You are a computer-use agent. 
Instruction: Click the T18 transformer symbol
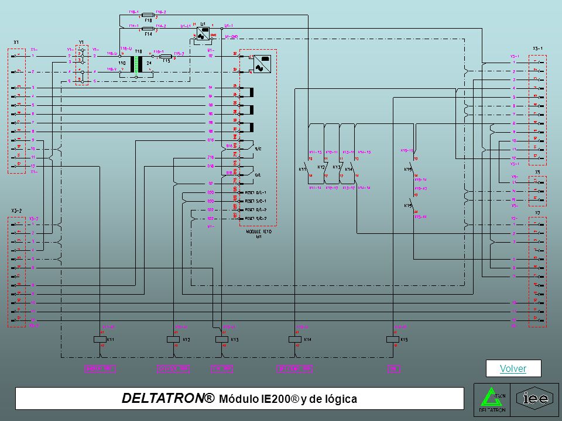pos(136,65)
